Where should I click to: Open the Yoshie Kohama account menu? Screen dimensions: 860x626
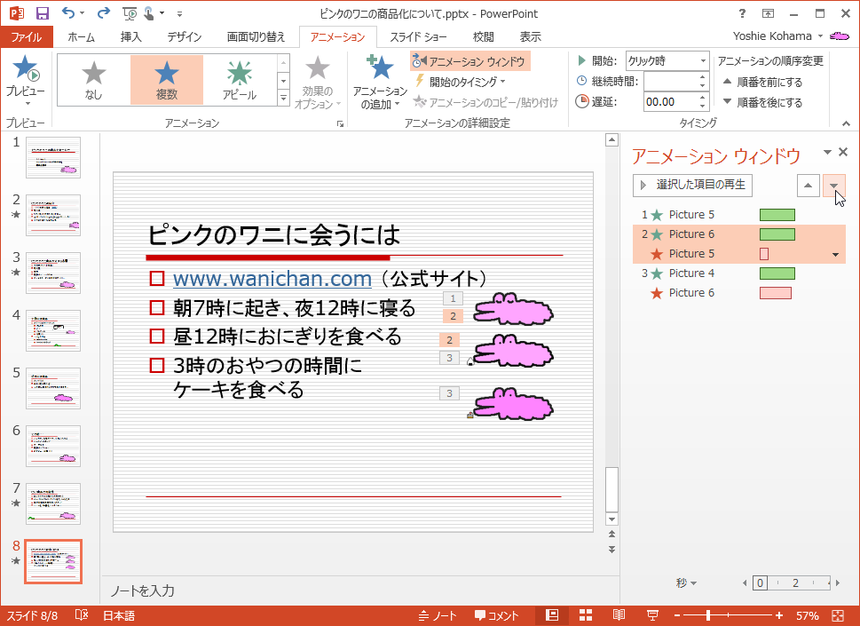(777, 36)
